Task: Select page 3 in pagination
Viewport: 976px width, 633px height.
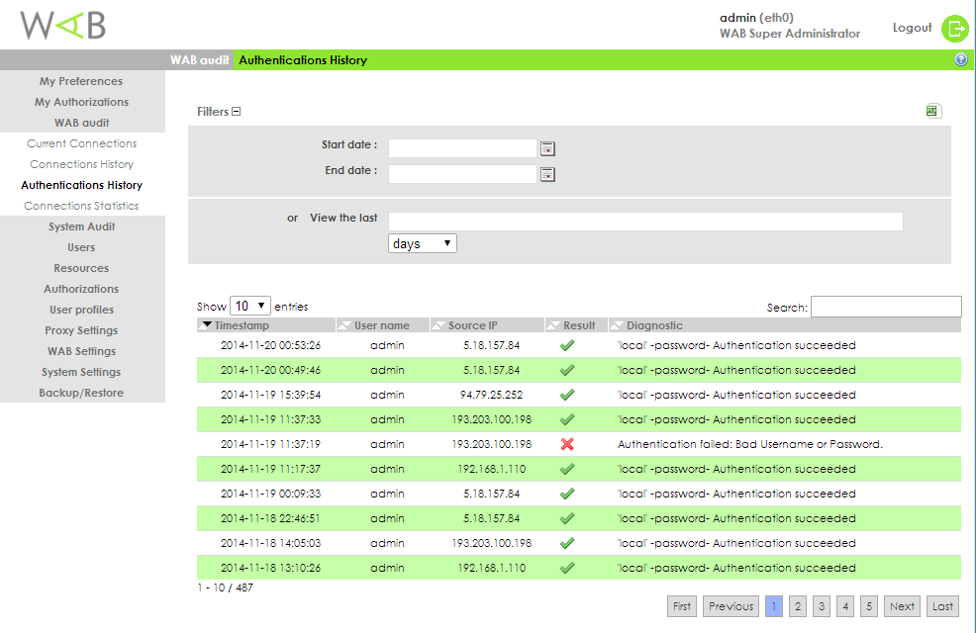Action: coord(822,606)
